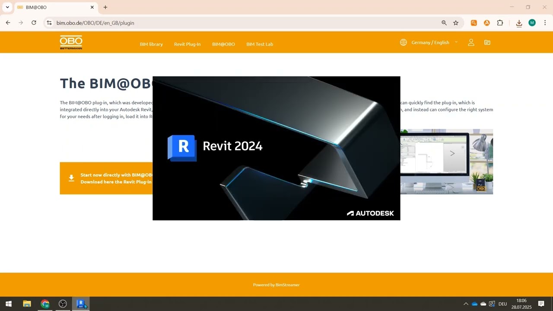Open OBS Studio from taskbar

click(x=63, y=304)
